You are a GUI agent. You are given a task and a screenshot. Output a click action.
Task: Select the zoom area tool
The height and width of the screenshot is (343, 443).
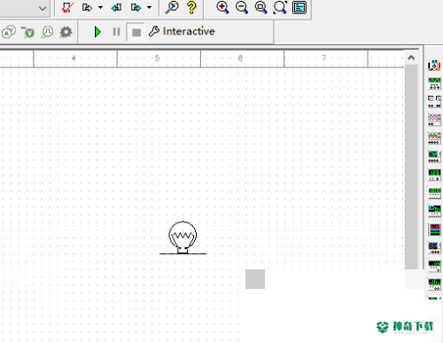260,7
